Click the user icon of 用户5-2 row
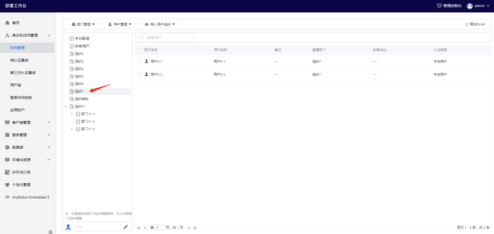494x234 pixels. pos(146,74)
